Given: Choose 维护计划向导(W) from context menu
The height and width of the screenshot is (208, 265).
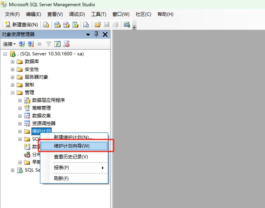Looking at the screenshot, I should (x=74, y=146).
